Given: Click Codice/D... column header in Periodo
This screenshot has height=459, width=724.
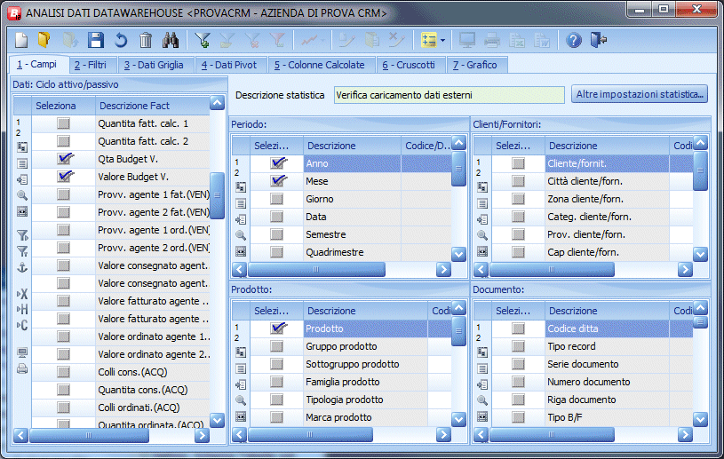Looking at the screenshot, I should click(x=426, y=146).
